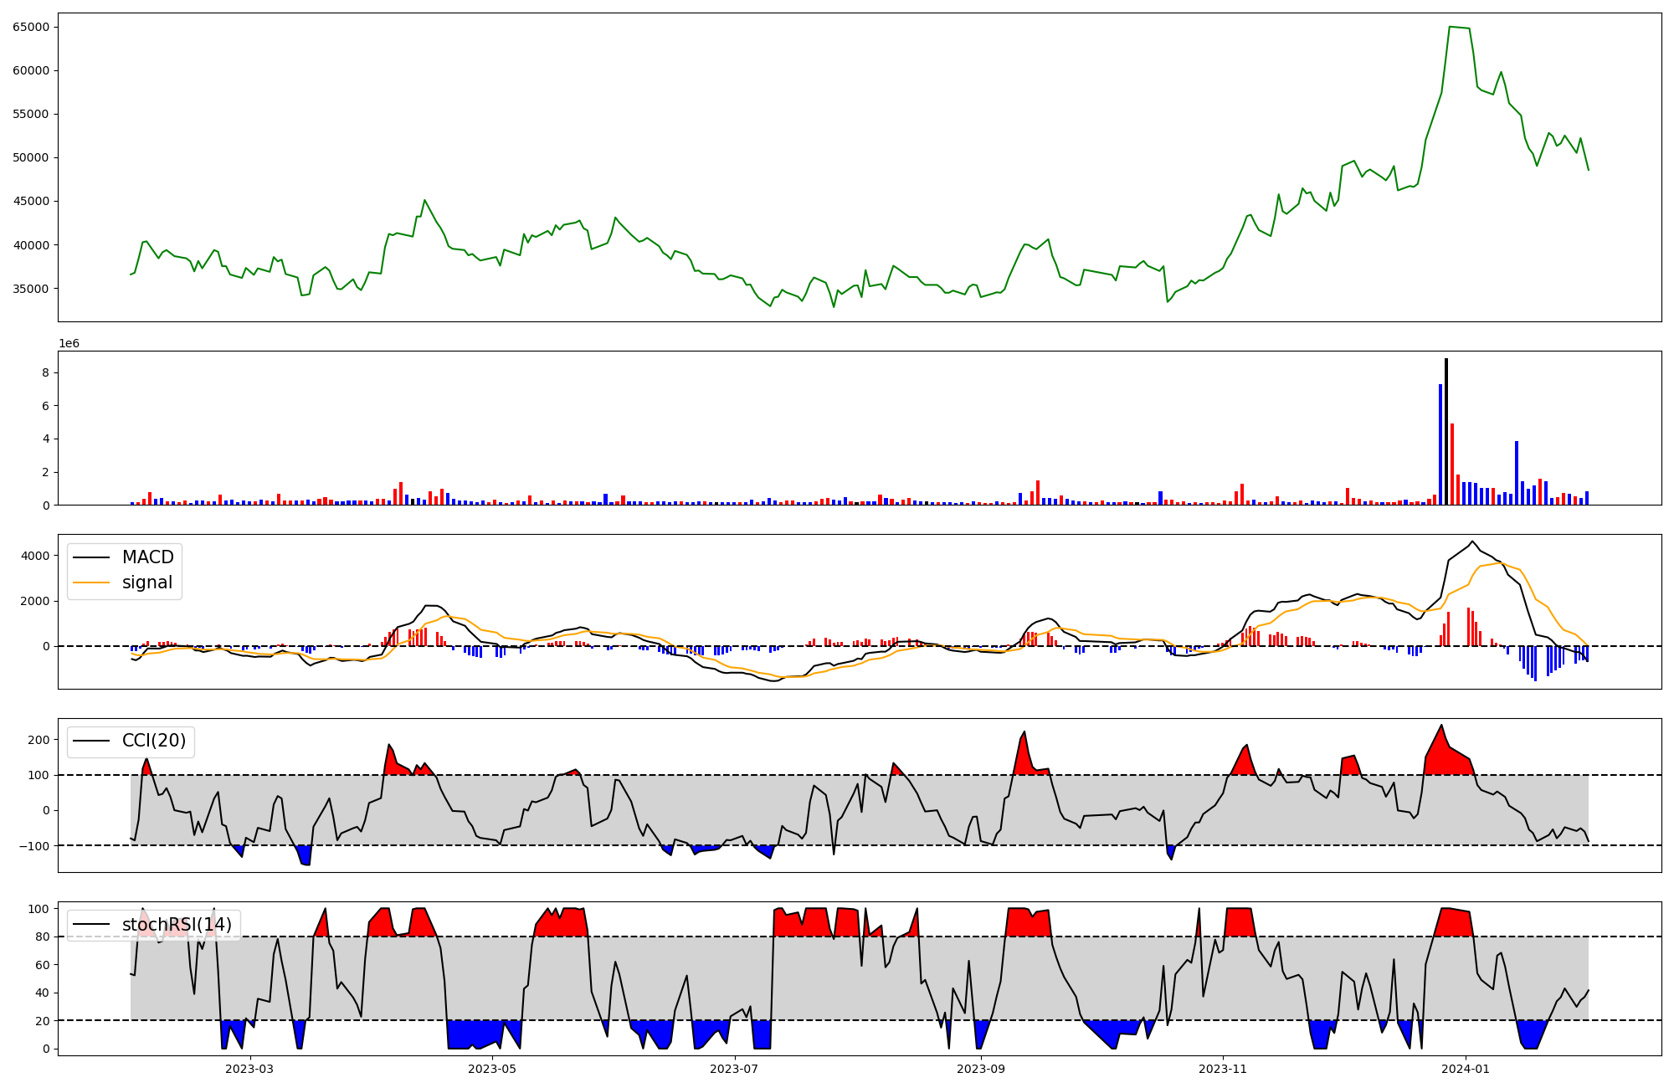Click the 2023-11 date axis label

(x=1223, y=1069)
